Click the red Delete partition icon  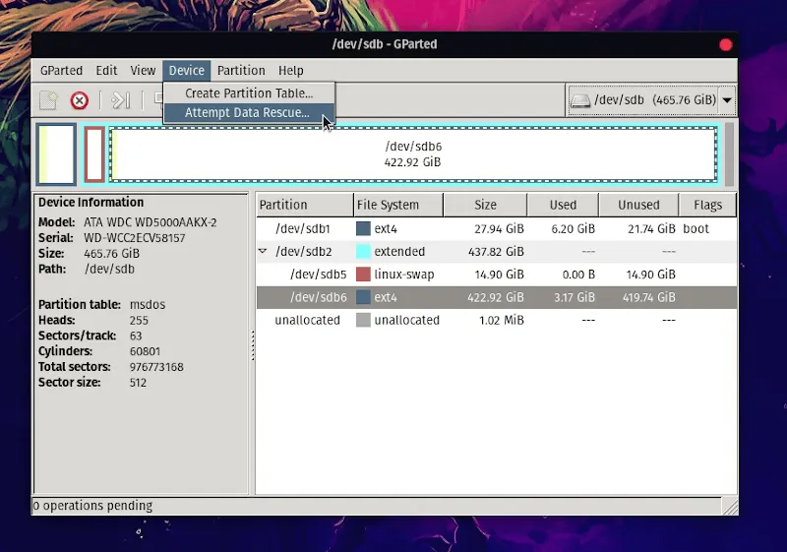(80, 100)
